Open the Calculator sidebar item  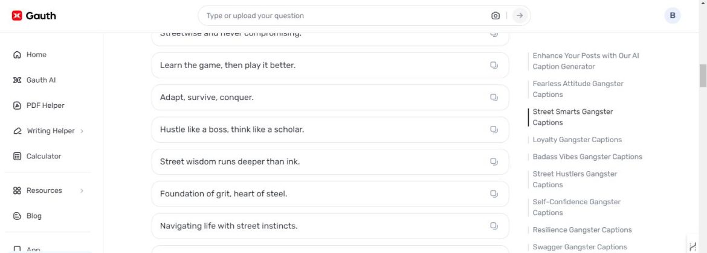44,156
